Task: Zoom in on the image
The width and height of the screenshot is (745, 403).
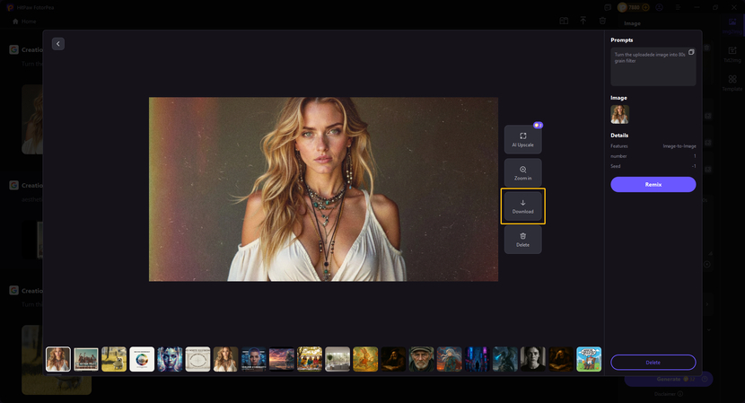Action: (522, 172)
